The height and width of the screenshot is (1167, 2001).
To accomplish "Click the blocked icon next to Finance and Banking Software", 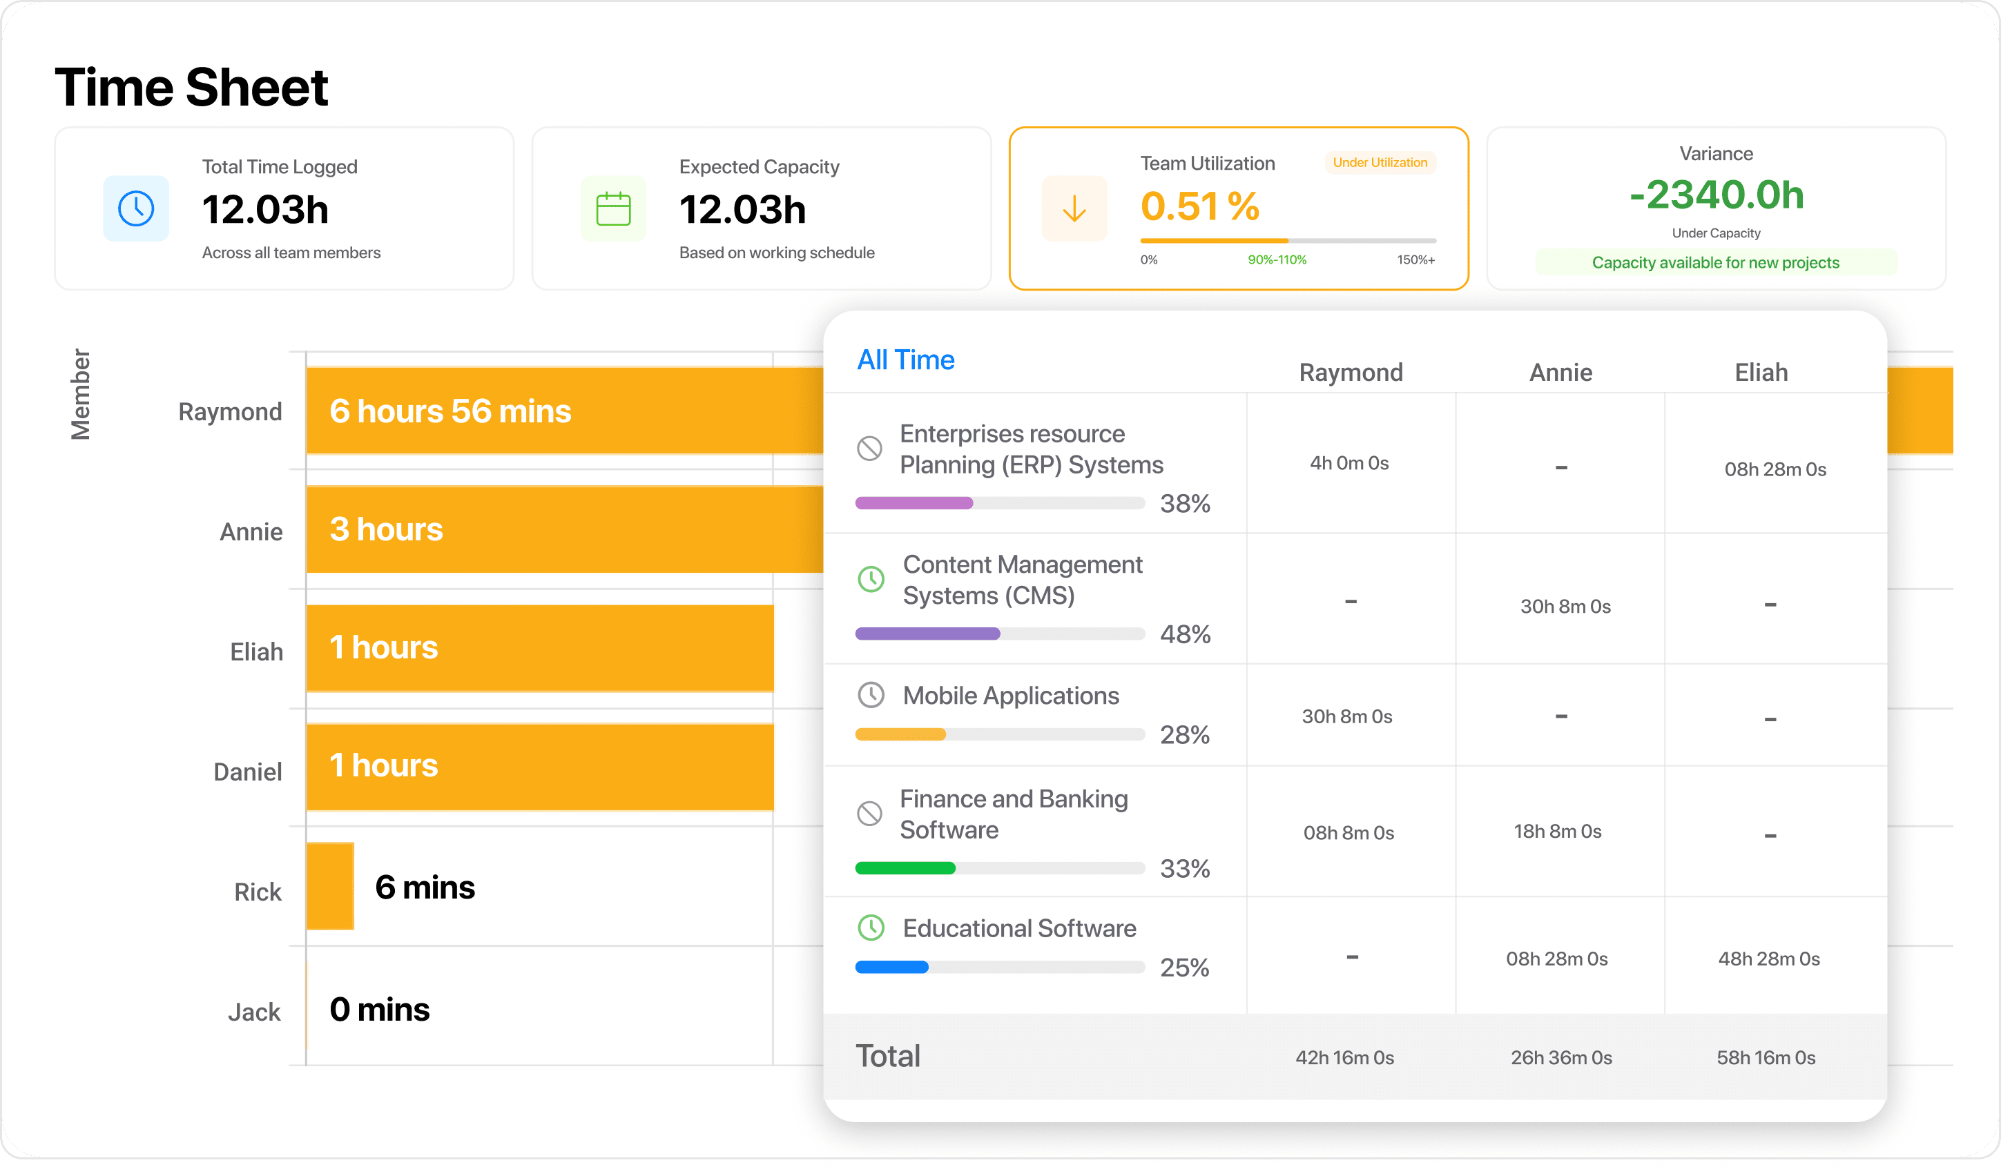I will [869, 814].
